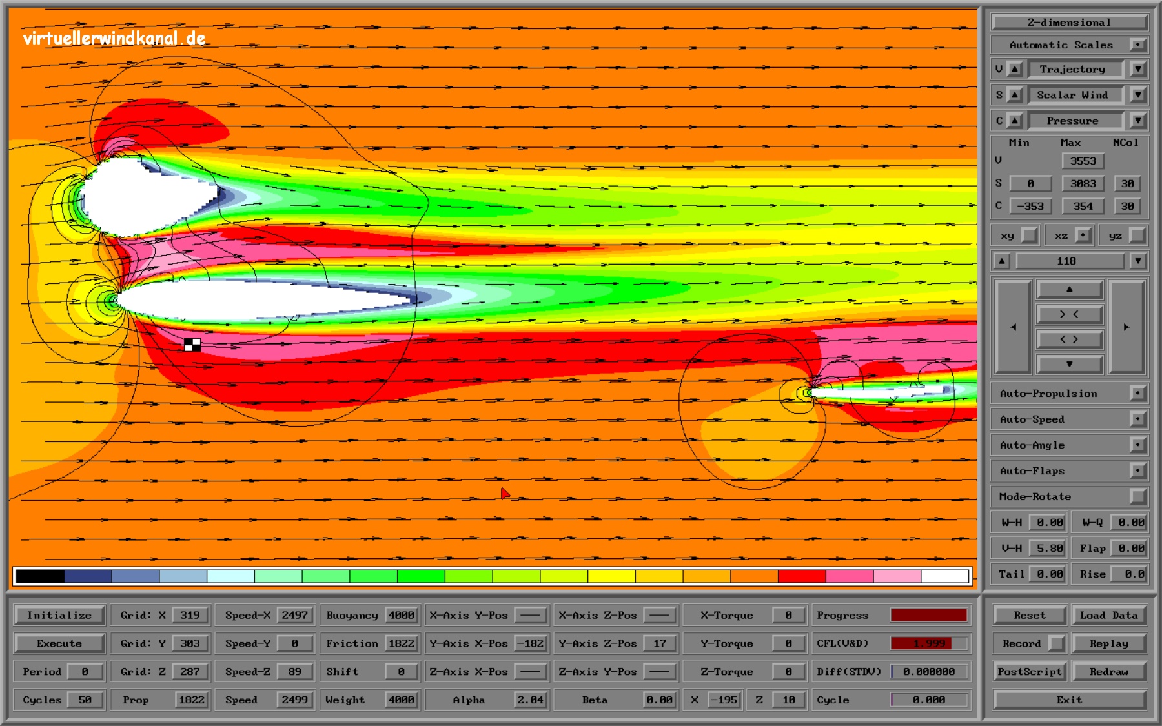Click the Initialize button

[59, 615]
